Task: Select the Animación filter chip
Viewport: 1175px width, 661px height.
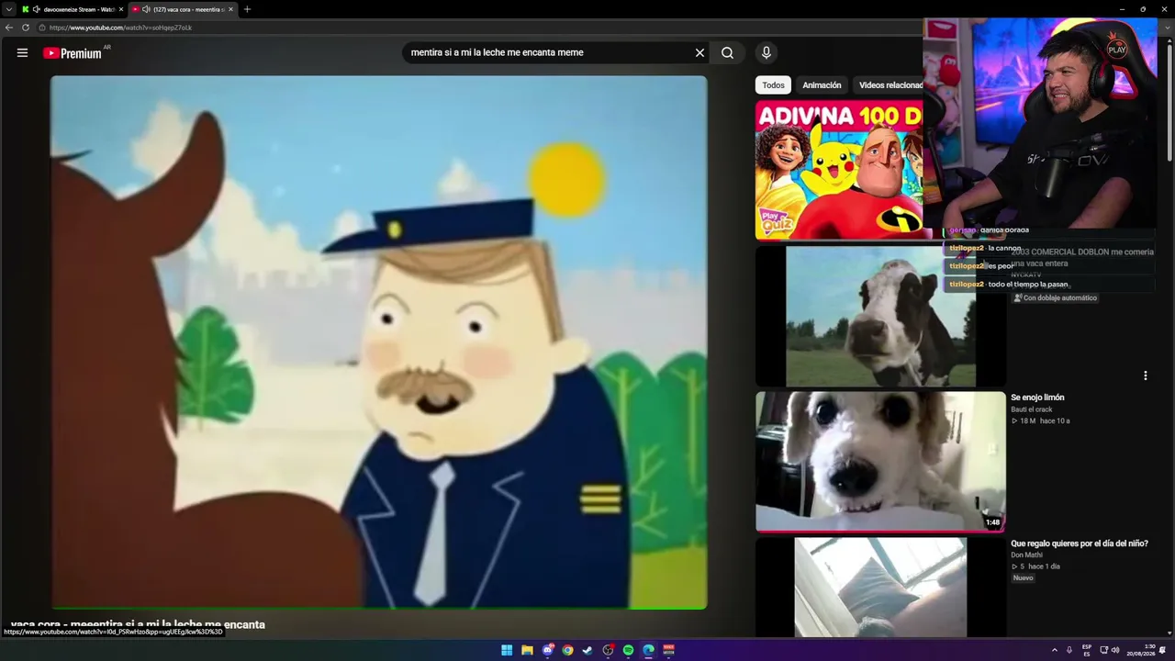Action: (x=822, y=85)
